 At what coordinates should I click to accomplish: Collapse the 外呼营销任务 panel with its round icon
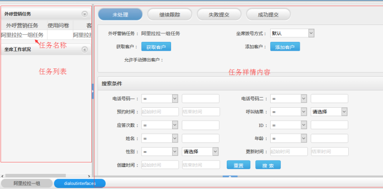[84, 14]
